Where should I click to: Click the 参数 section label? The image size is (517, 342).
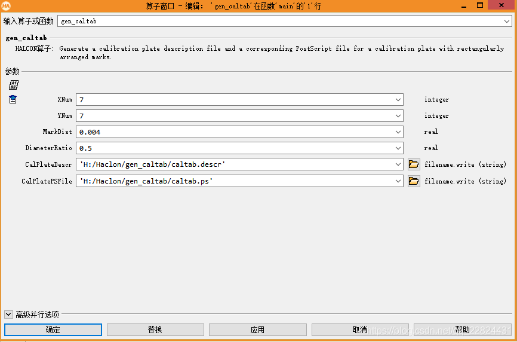coord(12,71)
